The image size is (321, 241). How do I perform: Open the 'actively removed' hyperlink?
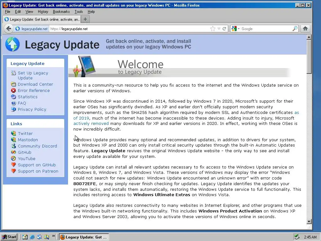click(x=91, y=123)
